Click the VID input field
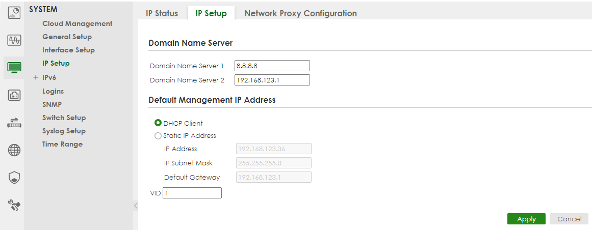Screen dimensions: 592x230 pos(192,193)
